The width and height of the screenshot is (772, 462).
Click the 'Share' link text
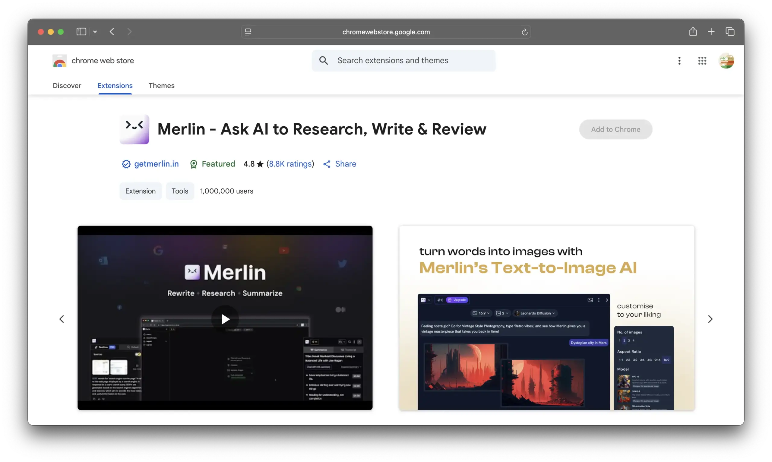click(x=346, y=164)
